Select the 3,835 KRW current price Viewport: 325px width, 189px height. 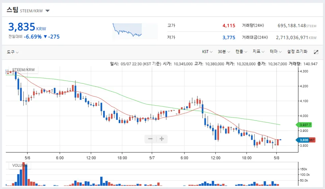[27, 27]
